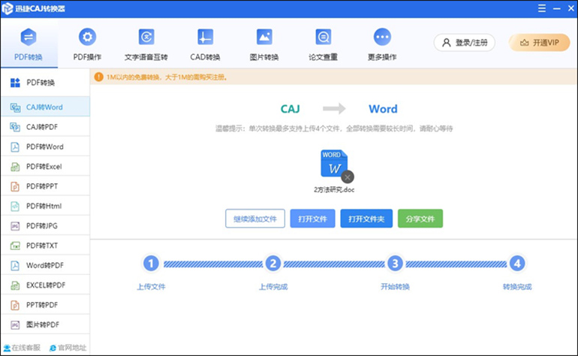Click step 4 circle 转换完成
Image resolution: width=578 pixels, height=356 pixels.
pos(517,264)
